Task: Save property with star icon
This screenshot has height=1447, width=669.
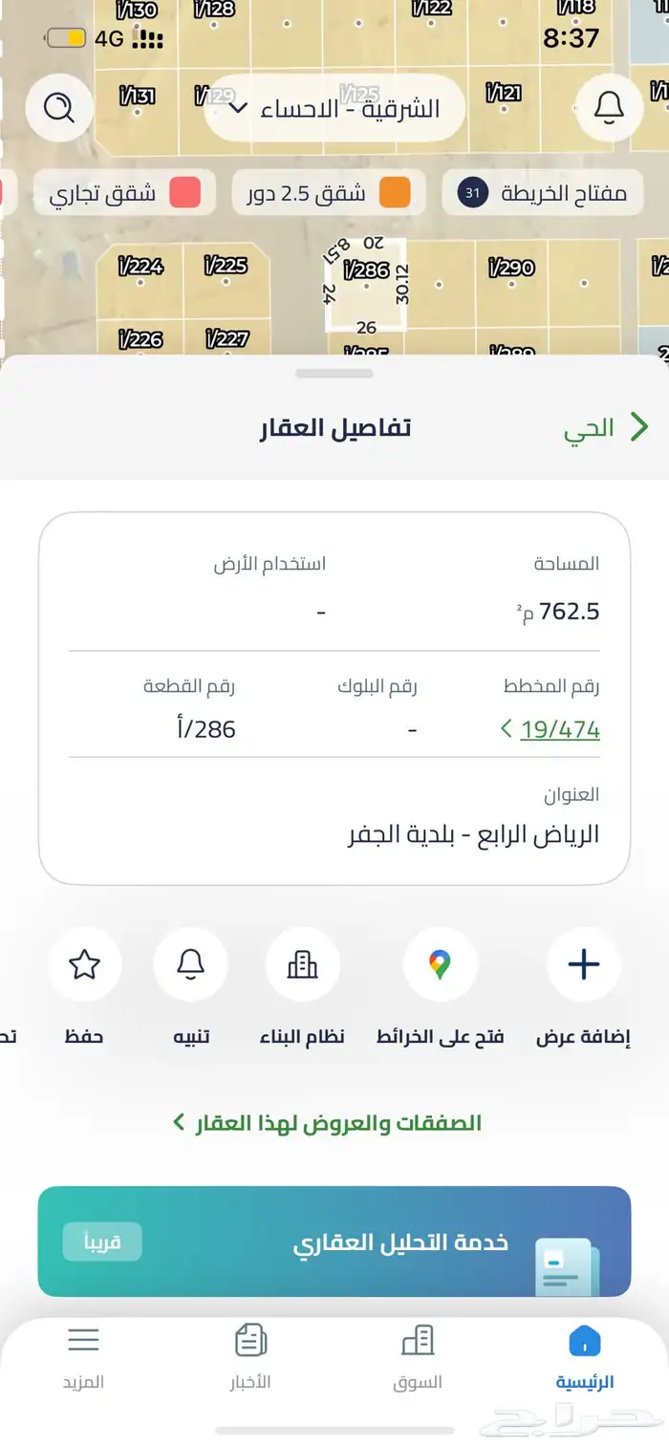Action: point(85,965)
